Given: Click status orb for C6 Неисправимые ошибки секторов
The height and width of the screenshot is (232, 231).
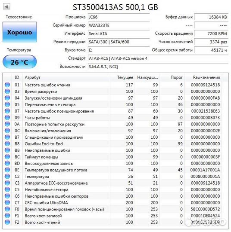Looking at the screenshot, I should (x=7, y=196).
